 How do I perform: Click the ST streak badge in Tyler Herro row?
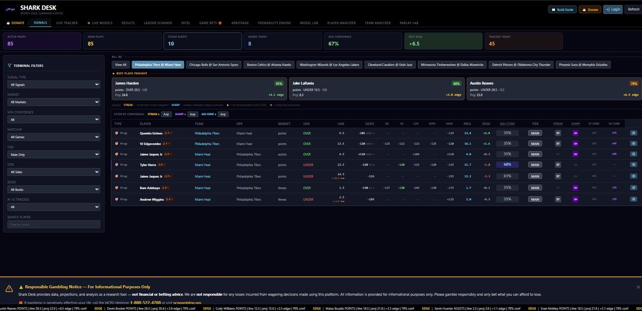pyautogui.click(x=558, y=165)
